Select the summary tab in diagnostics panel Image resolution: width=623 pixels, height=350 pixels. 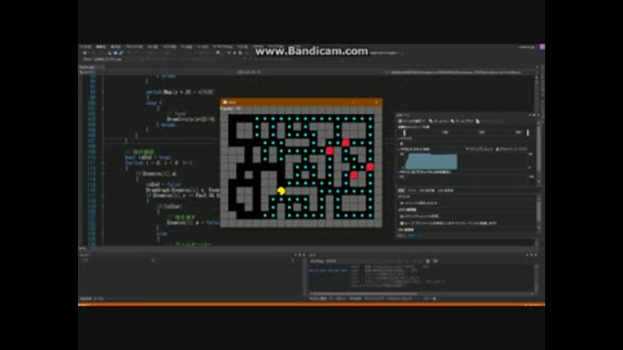(x=401, y=191)
